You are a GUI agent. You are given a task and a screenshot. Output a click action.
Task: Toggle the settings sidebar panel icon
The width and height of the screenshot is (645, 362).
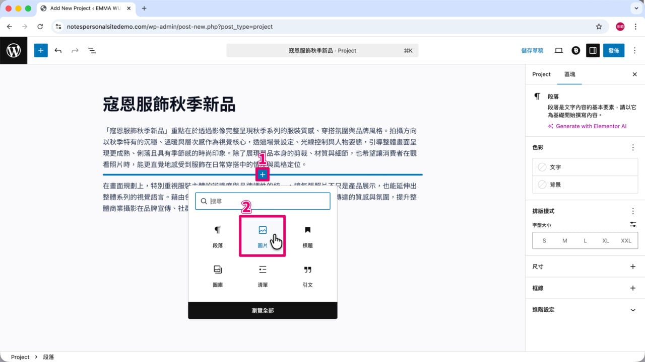coord(593,50)
